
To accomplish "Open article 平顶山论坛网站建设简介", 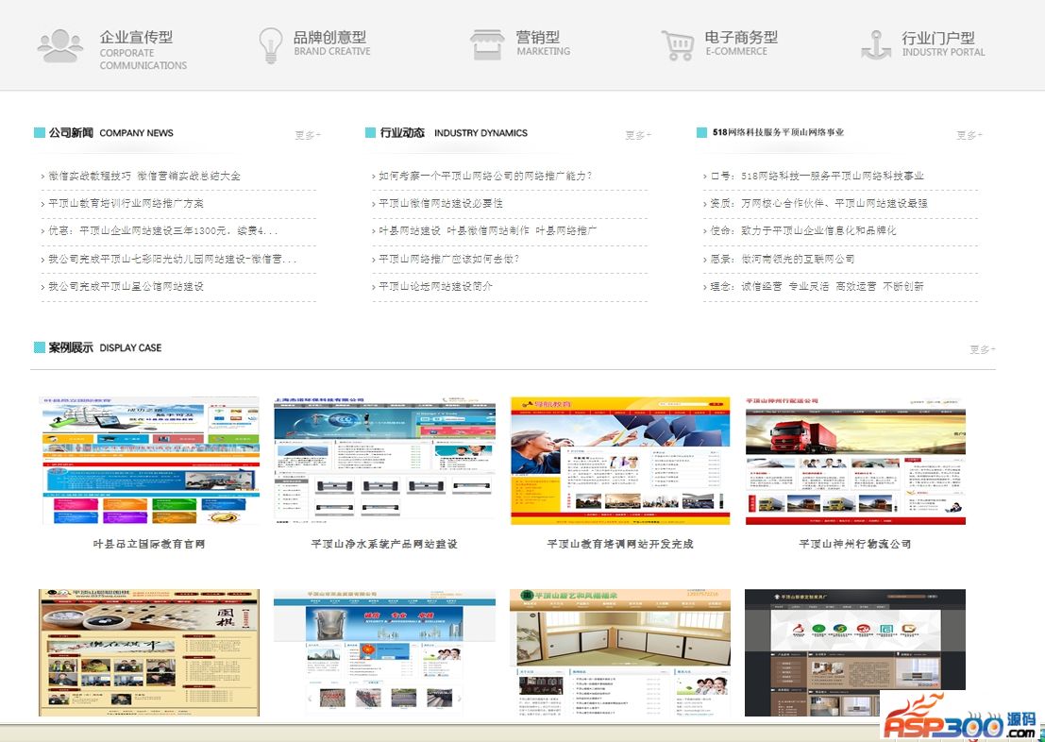I will tap(435, 286).
